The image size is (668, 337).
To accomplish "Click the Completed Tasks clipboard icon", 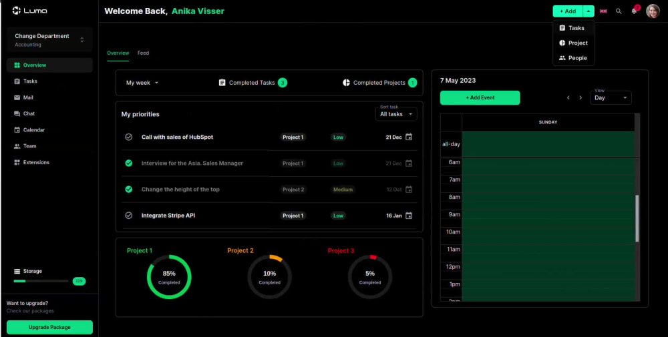I will (x=222, y=83).
